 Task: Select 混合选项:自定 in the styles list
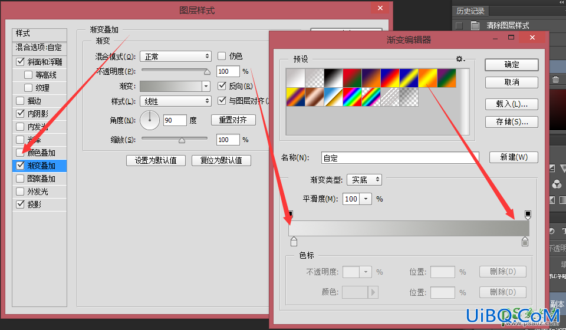click(x=39, y=47)
